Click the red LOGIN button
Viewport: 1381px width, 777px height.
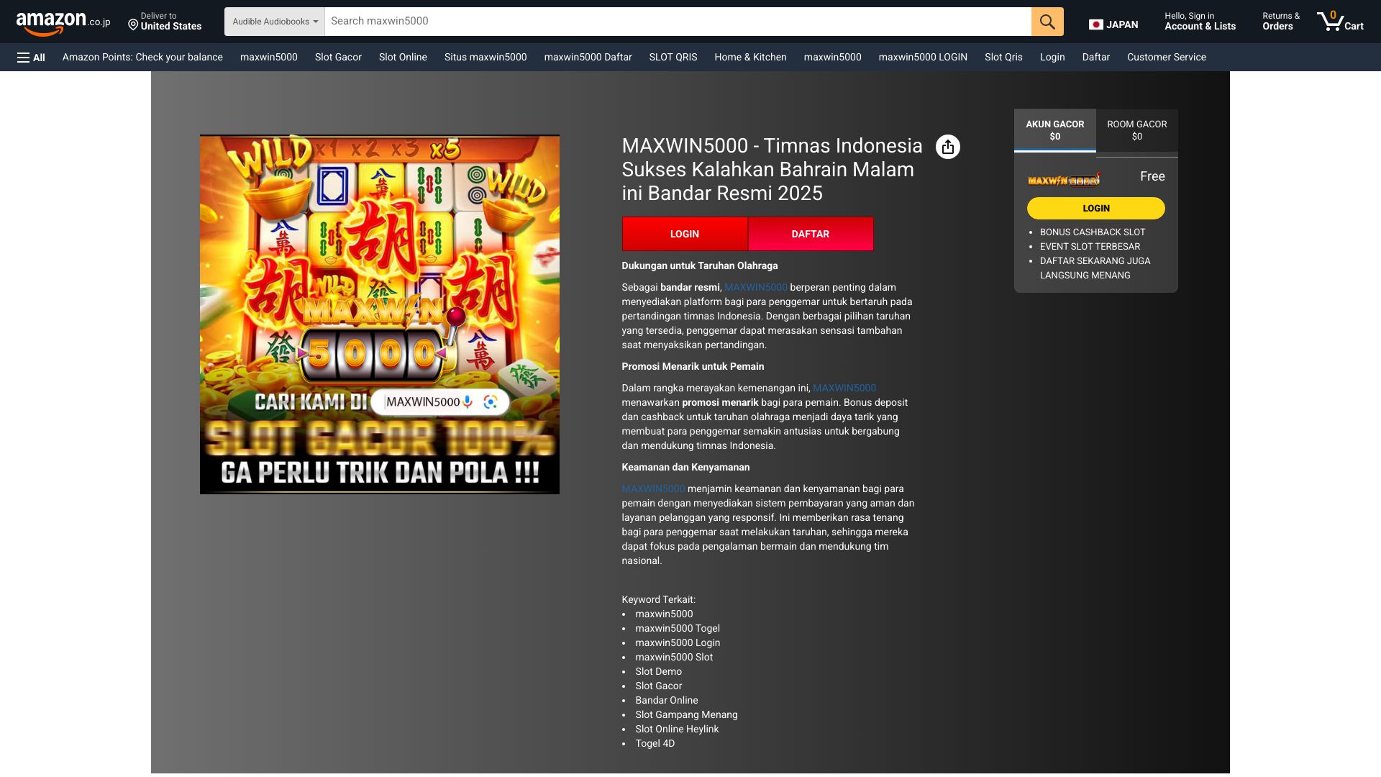click(x=685, y=234)
